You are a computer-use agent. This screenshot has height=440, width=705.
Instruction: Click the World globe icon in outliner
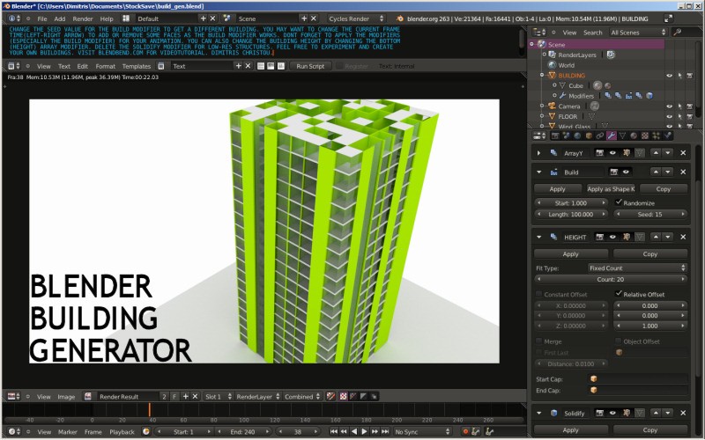[553, 65]
